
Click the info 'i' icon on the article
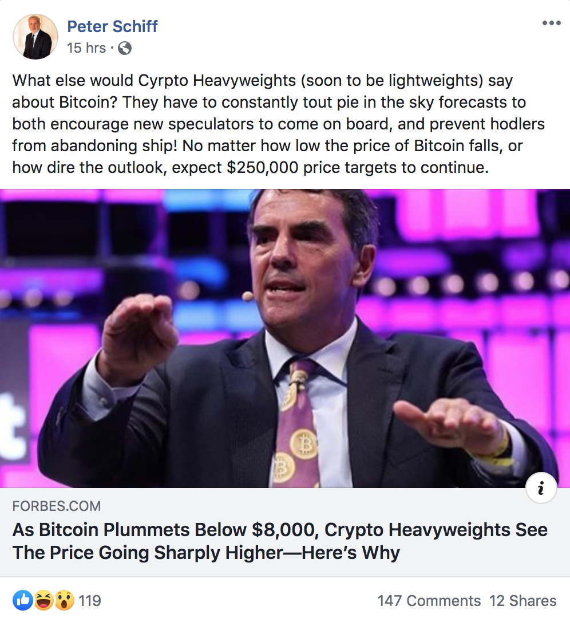point(541,489)
